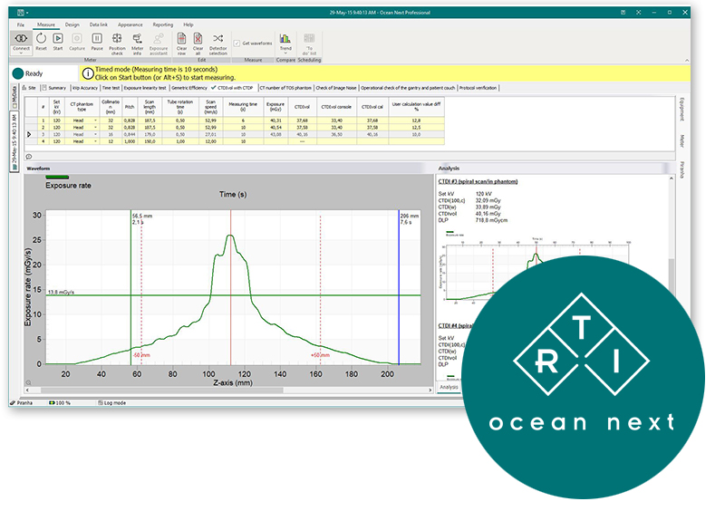Screen dimensions: 725x511
Task: Open row 3 CT phantom type dropdown
Action: 96,134
